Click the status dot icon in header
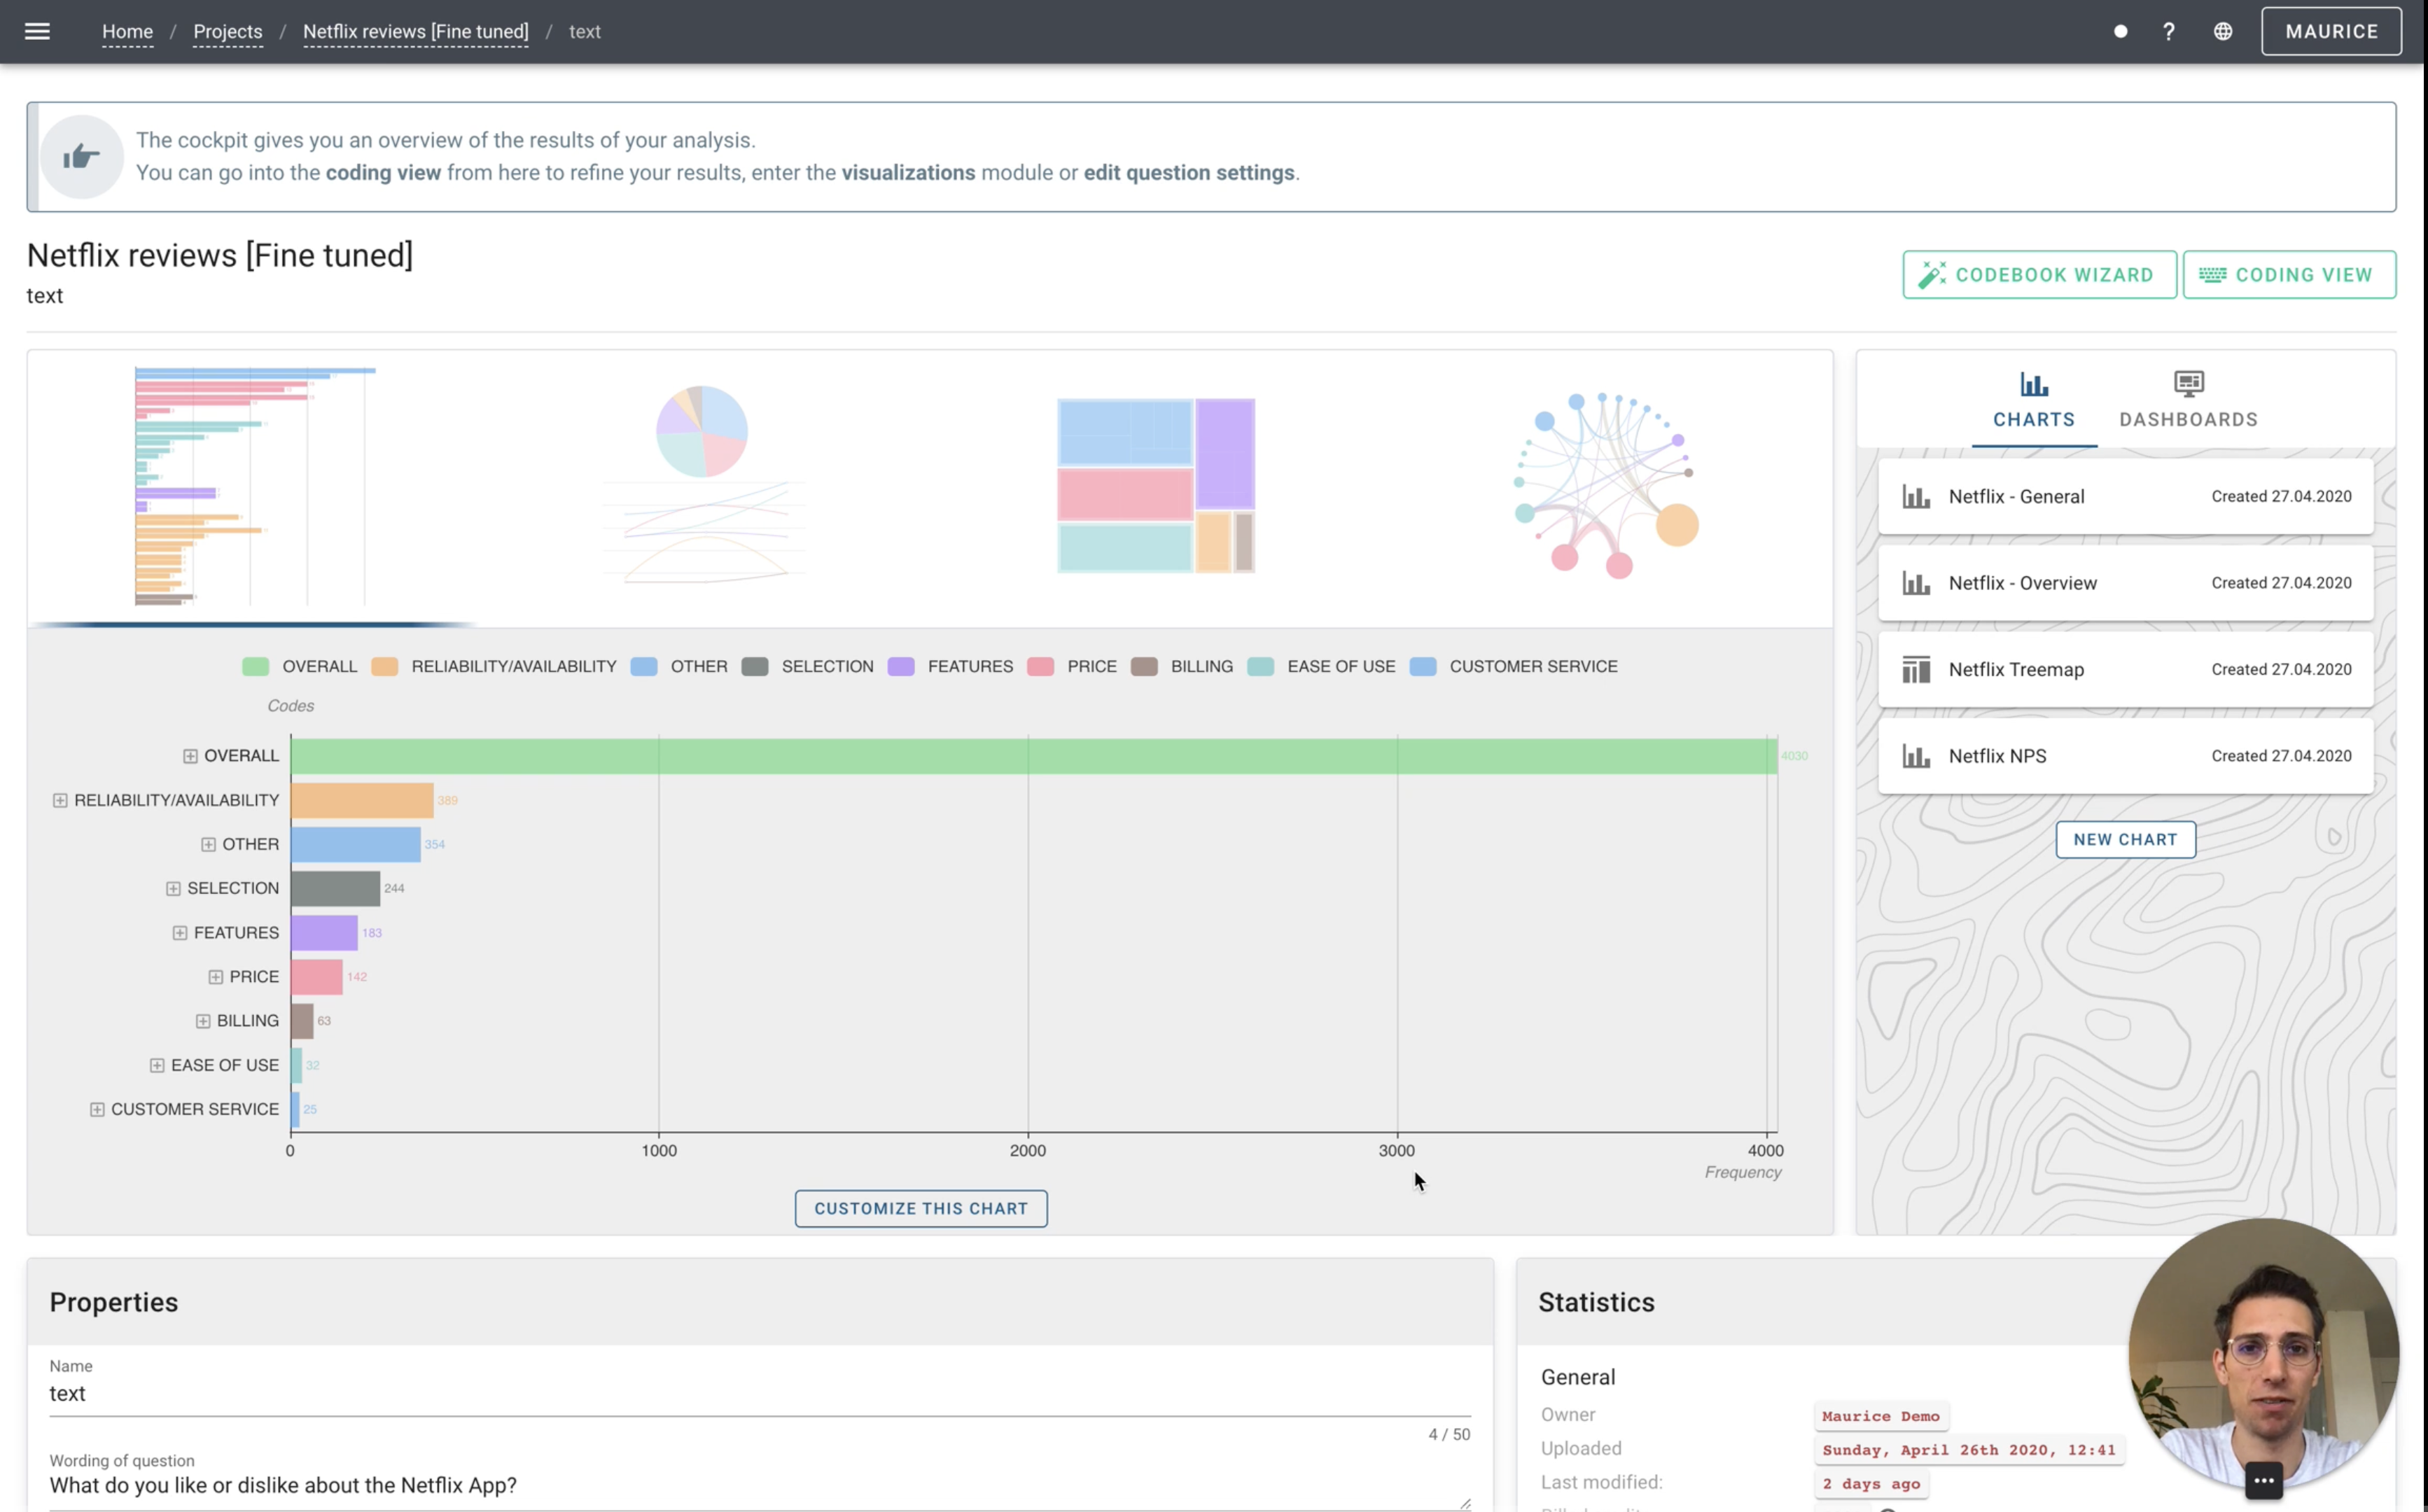Viewport: 2428px width, 1512px height. click(2120, 31)
